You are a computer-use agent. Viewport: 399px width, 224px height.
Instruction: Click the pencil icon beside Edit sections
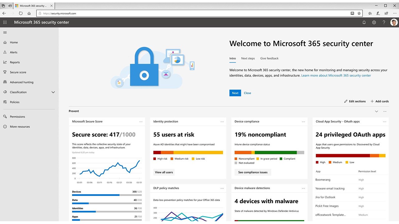point(346,101)
